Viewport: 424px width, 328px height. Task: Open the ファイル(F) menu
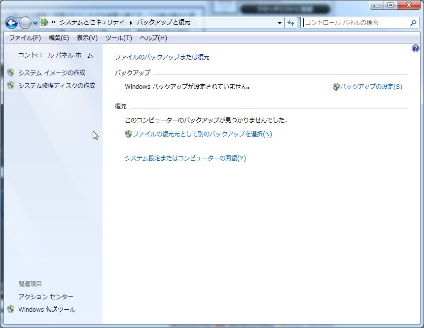[x=25, y=38]
